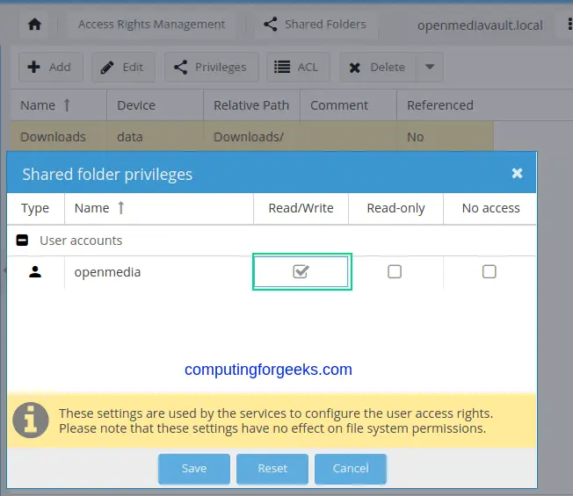The height and width of the screenshot is (496, 573).
Task: Select the Downloads folder row name
Action: click(x=53, y=137)
